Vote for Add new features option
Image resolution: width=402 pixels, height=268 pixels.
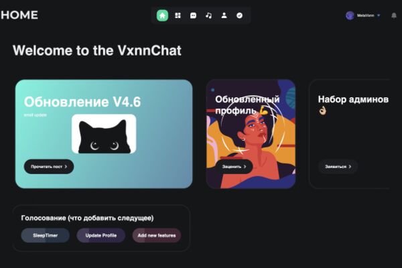[x=157, y=235]
